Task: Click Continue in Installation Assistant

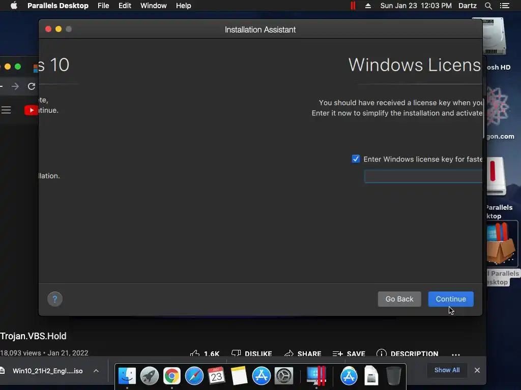Action: (451, 299)
